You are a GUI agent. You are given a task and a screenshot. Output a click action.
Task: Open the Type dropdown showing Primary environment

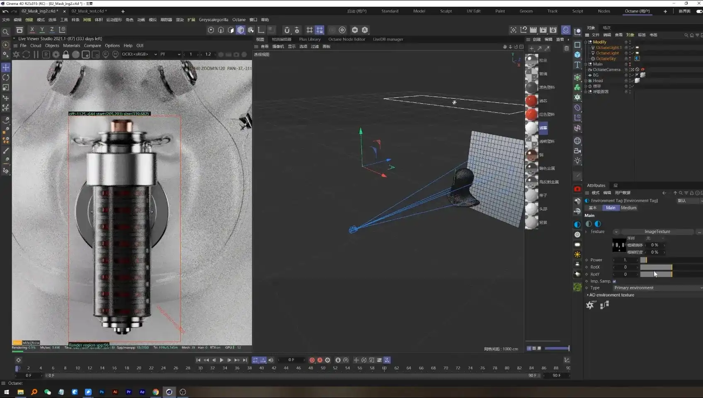pyautogui.click(x=657, y=288)
